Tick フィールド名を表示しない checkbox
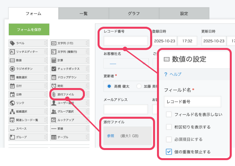 pos(169,114)
